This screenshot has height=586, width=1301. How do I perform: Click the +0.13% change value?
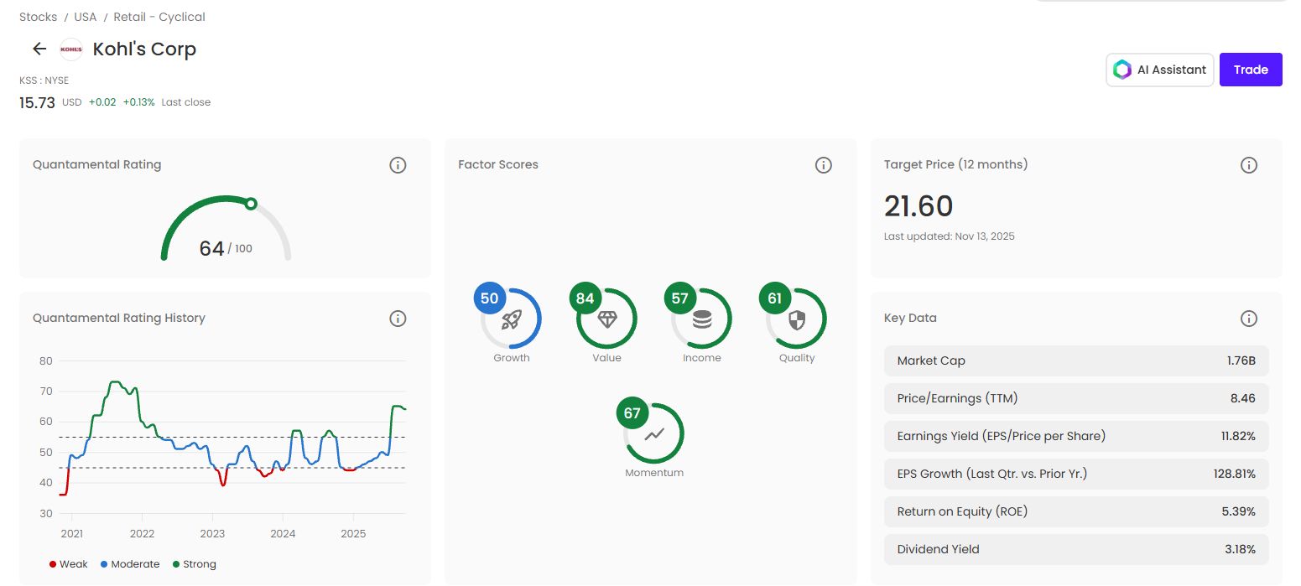tap(138, 102)
